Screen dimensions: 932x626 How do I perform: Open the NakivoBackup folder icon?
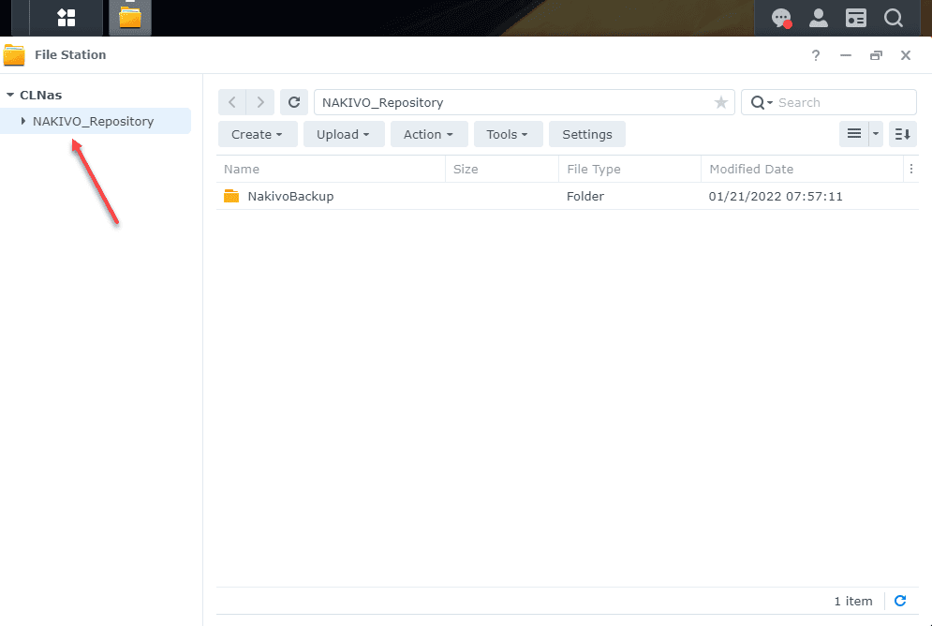click(x=231, y=196)
